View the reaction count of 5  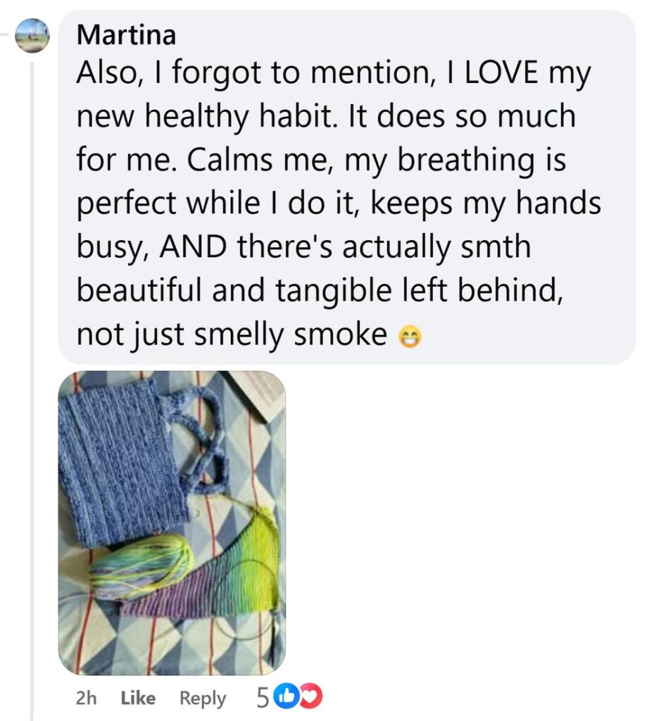262,698
